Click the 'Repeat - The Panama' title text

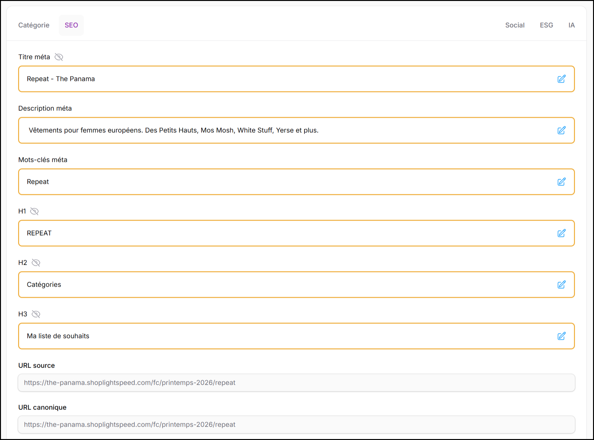[61, 79]
